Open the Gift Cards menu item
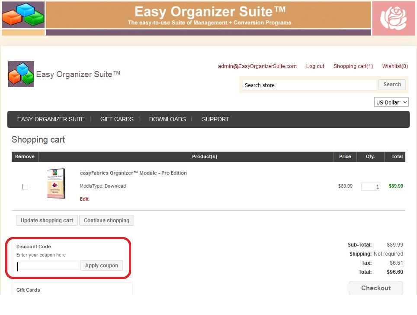Screen dimensions: 417x315 pos(117,119)
